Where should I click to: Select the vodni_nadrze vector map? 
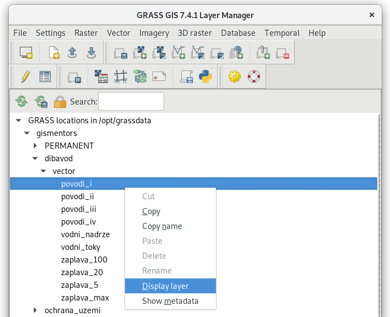click(x=85, y=234)
